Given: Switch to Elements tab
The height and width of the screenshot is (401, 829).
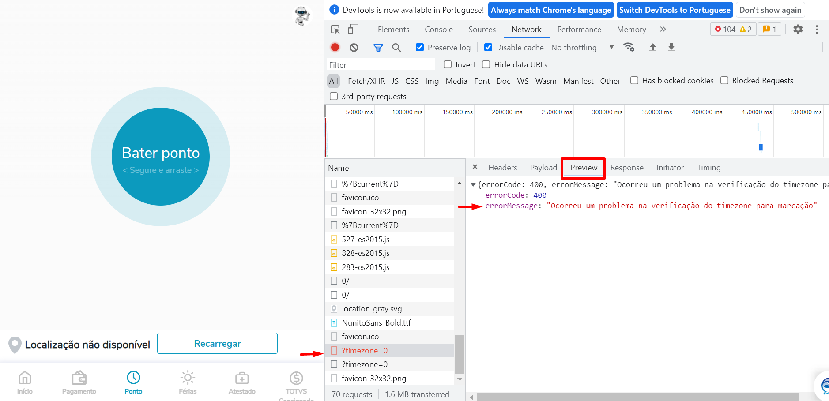Looking at the screenshot, I should pyautogui.click(x=393, y=30).
